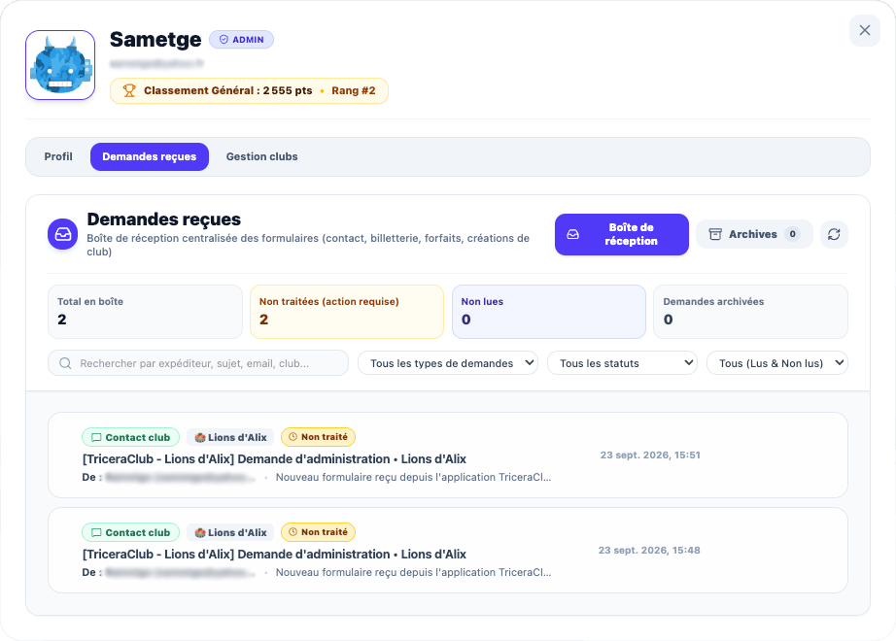The height and width of the screenshot is (641, 896).
Task: Click the date 23 sept. 2026, 15:48
Action: pos(649,551)
